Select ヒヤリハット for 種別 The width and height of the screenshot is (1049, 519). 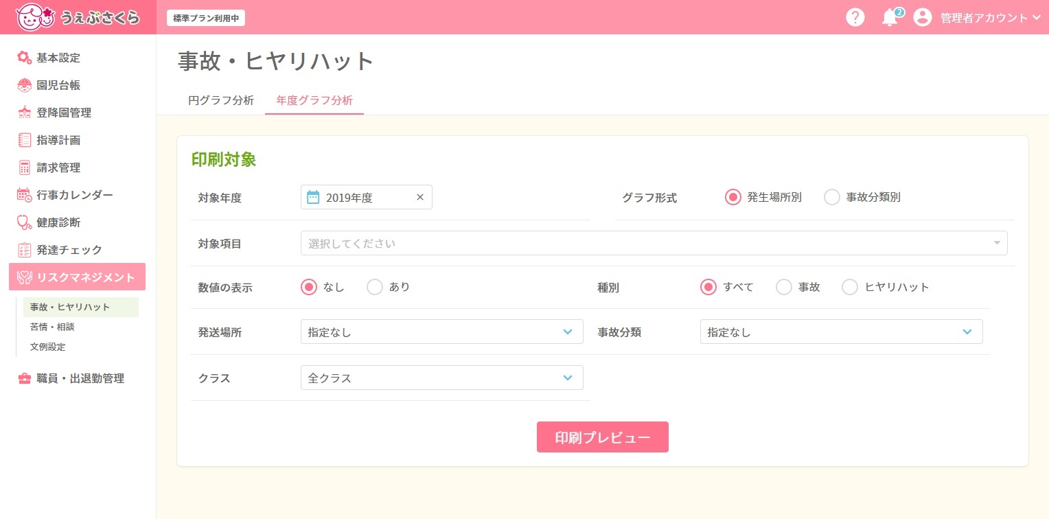(850, 287)
